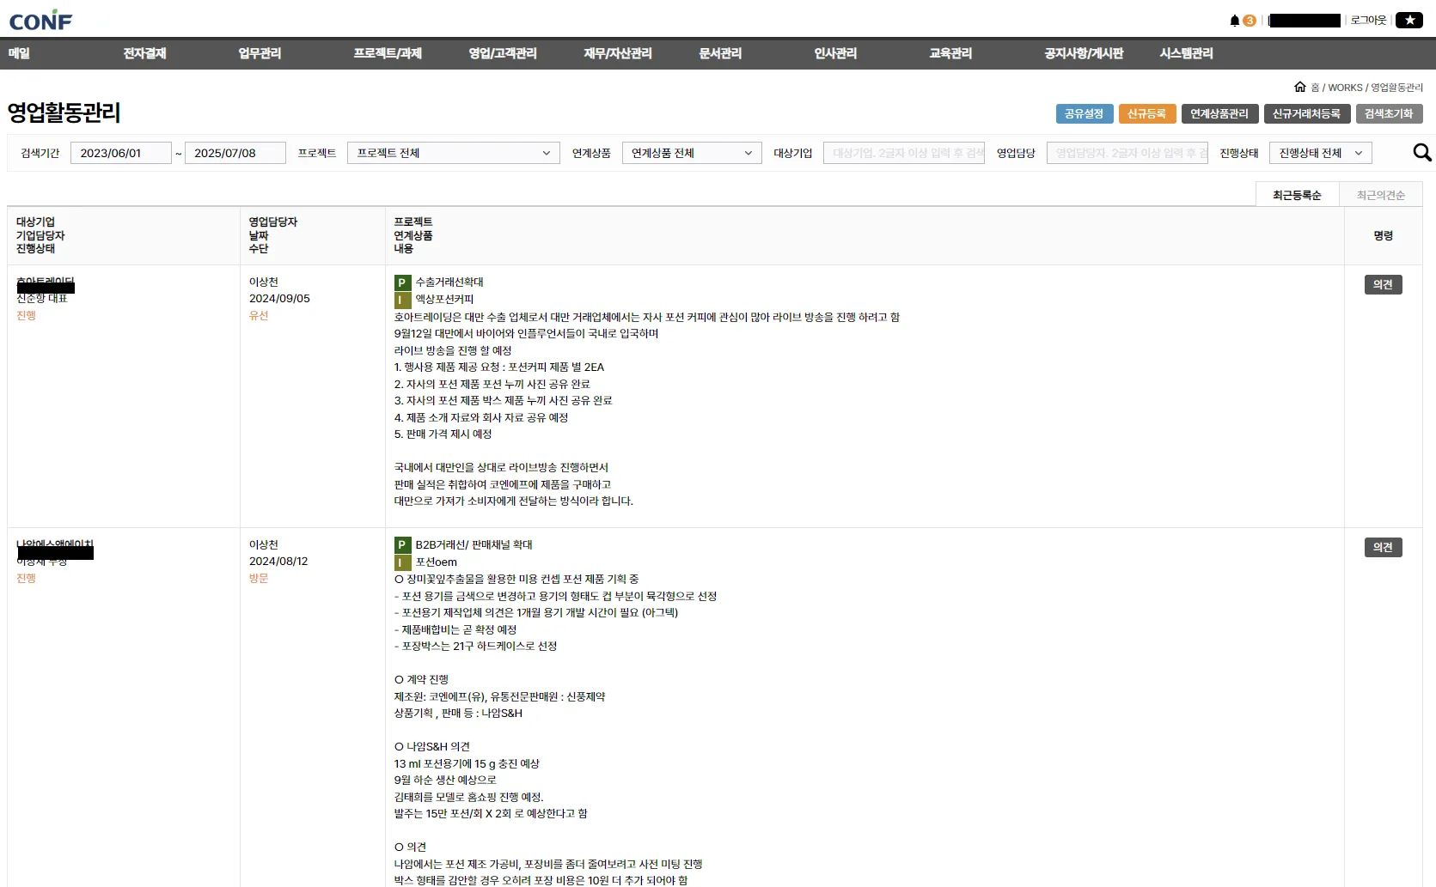The height and width of the screenshot is (887, 1436).
Task: Expand the 프로젝트 전체 dropdown
Action: [453, 153]
